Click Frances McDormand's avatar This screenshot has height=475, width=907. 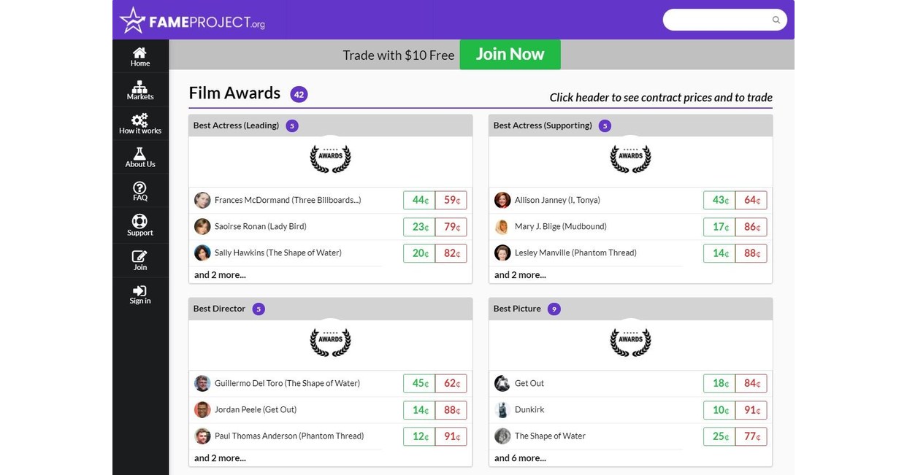click(x=202, y=200)
